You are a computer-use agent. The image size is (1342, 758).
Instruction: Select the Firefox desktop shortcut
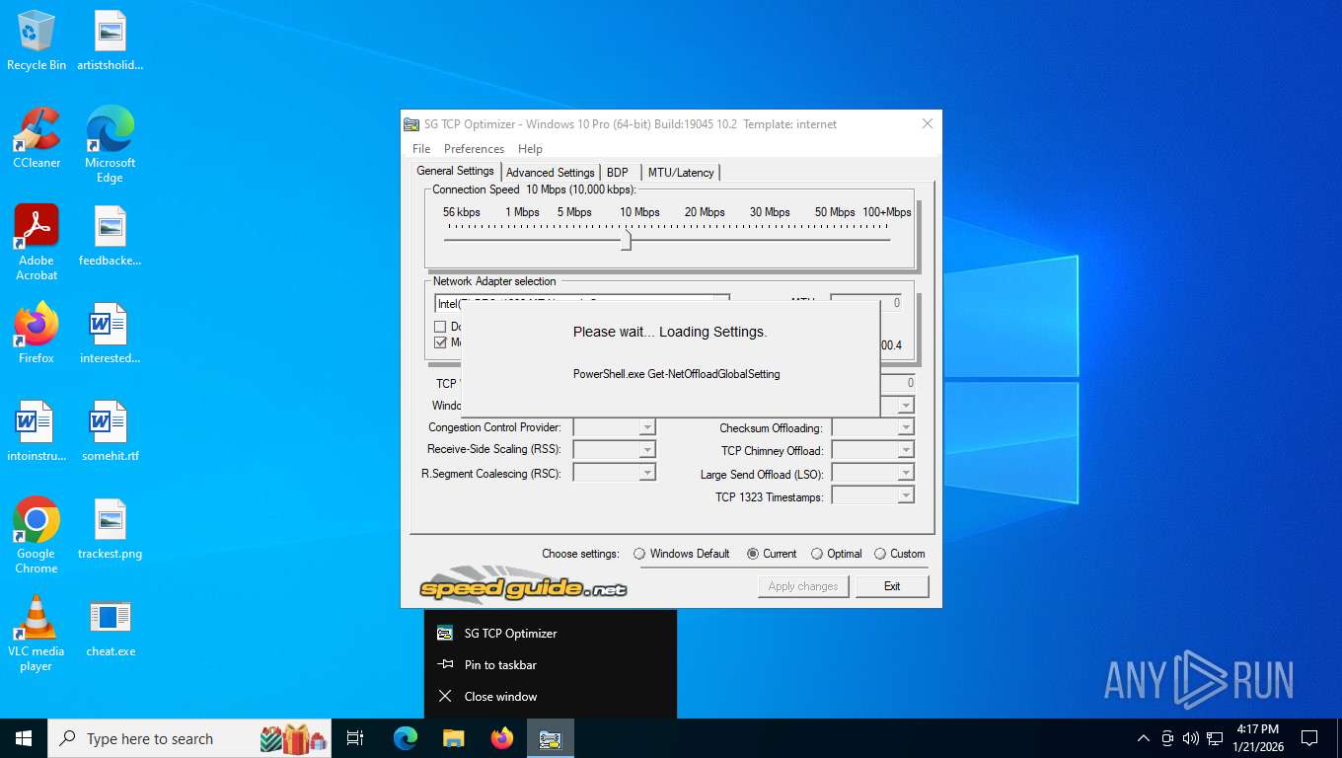(37, 334)
